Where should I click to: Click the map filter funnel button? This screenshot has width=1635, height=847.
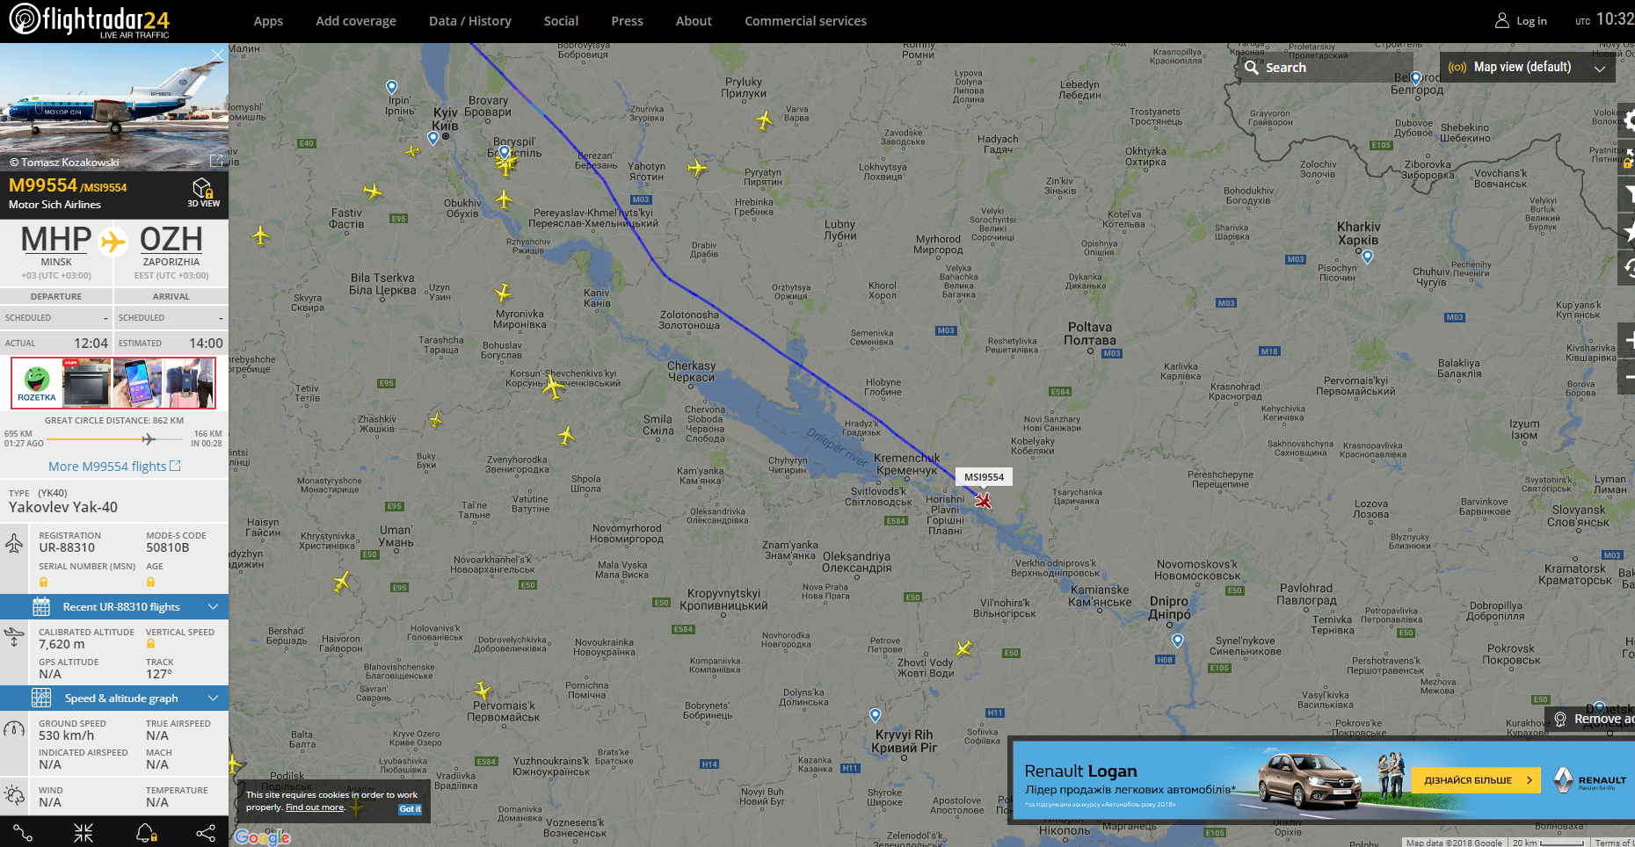pos(1627,194)
